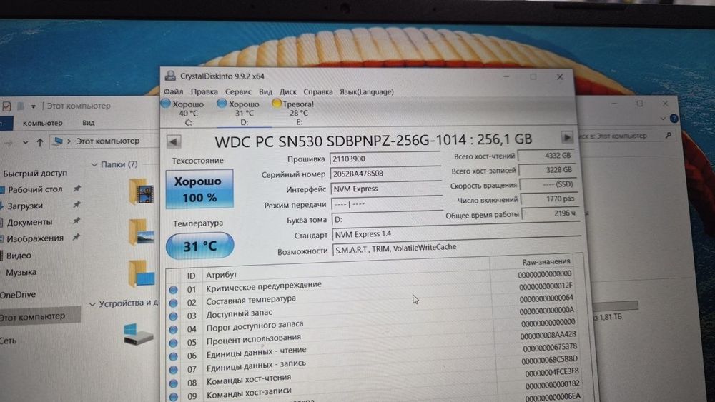This screenshot has width=715, height=402.
Task: Select the Desktop folder icon in Explorer
Action: click(x=142, y=273)
